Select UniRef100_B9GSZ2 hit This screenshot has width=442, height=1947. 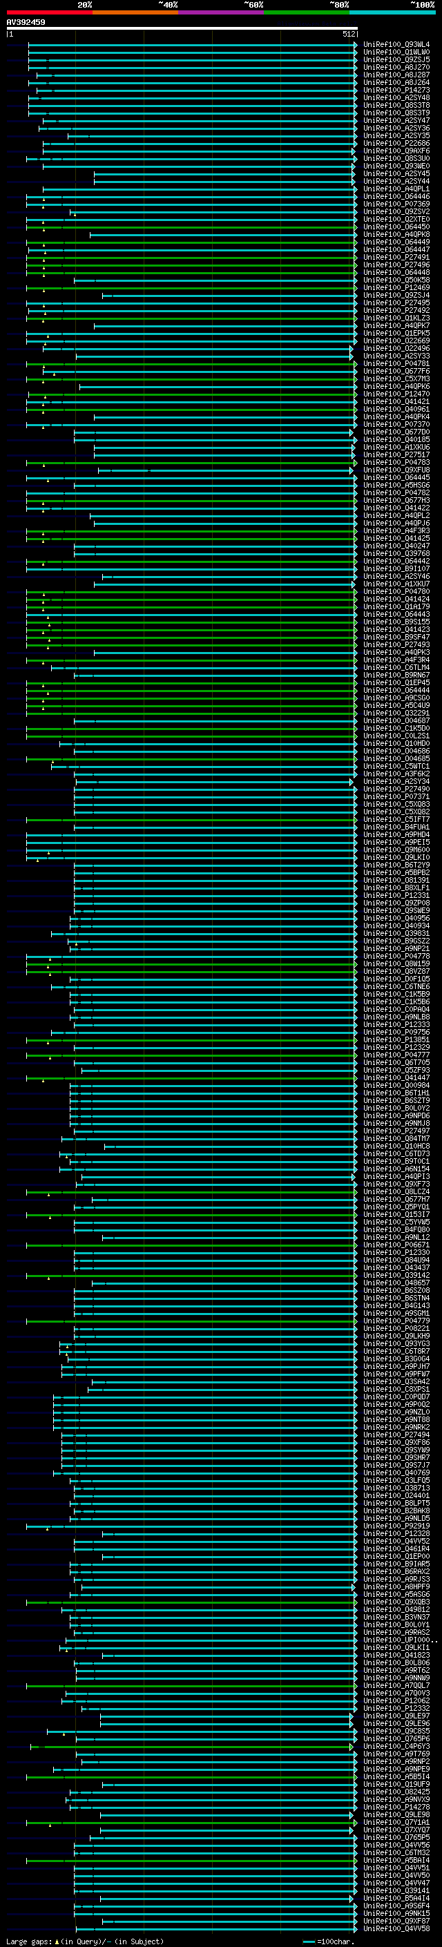(396, 941)
